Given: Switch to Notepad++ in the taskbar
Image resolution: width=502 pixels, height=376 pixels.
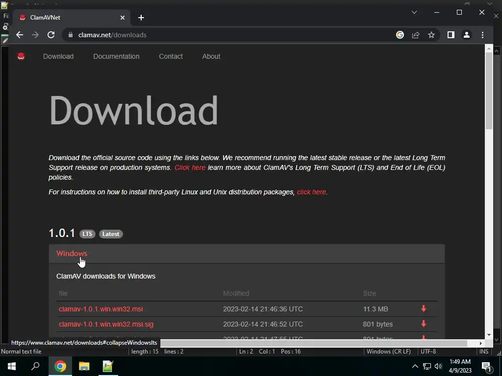Looking at the screenshot, I should [x=108, y=366].
